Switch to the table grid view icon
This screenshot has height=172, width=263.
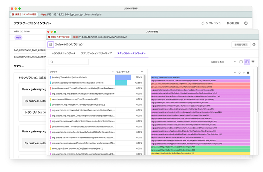[x=241, y=62]
